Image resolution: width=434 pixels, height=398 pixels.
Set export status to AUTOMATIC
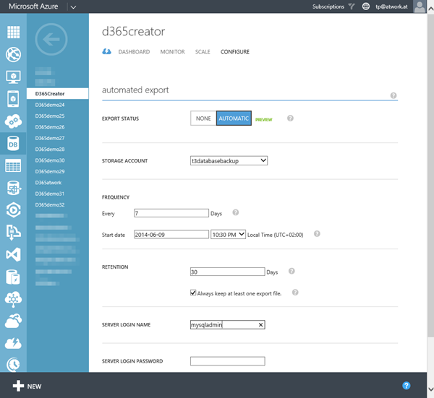234,118
